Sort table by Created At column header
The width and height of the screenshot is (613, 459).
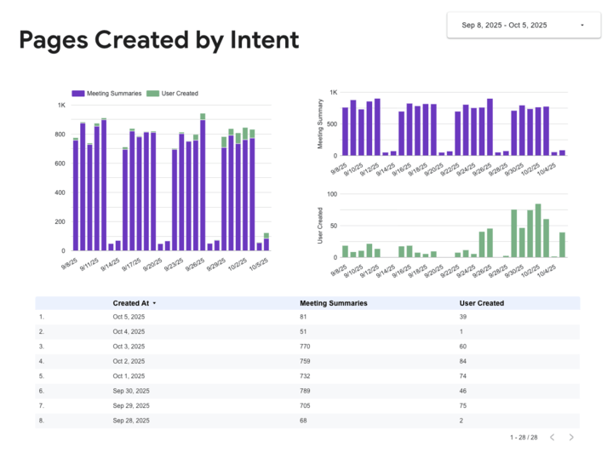tap(131, 303)
